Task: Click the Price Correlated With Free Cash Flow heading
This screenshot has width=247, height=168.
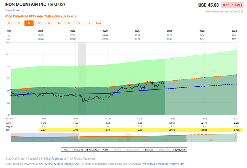Action: click(x=40, y=16)
